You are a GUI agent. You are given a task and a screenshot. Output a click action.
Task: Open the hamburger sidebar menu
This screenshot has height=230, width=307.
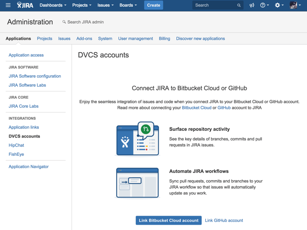(x=8, y=5)
